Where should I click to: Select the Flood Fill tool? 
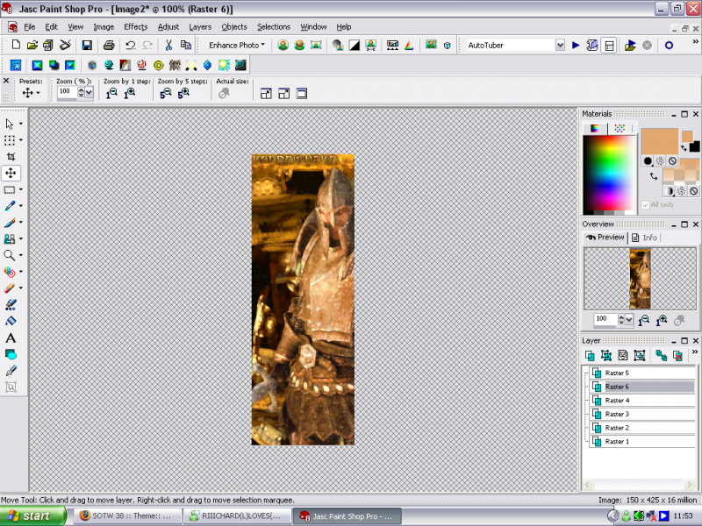point(11,321)
